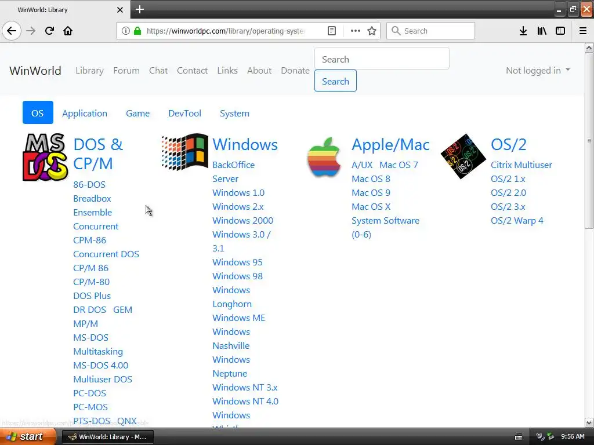Click the page vertical scrollbar thumb
Image resolution: width=594 pixels, height=445 pixels.
[x=589, y=141]
